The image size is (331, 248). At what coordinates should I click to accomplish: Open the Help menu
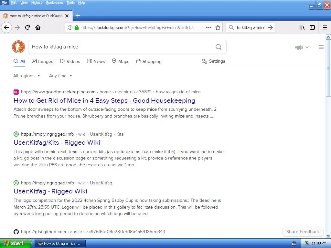(x=81, y=3)
